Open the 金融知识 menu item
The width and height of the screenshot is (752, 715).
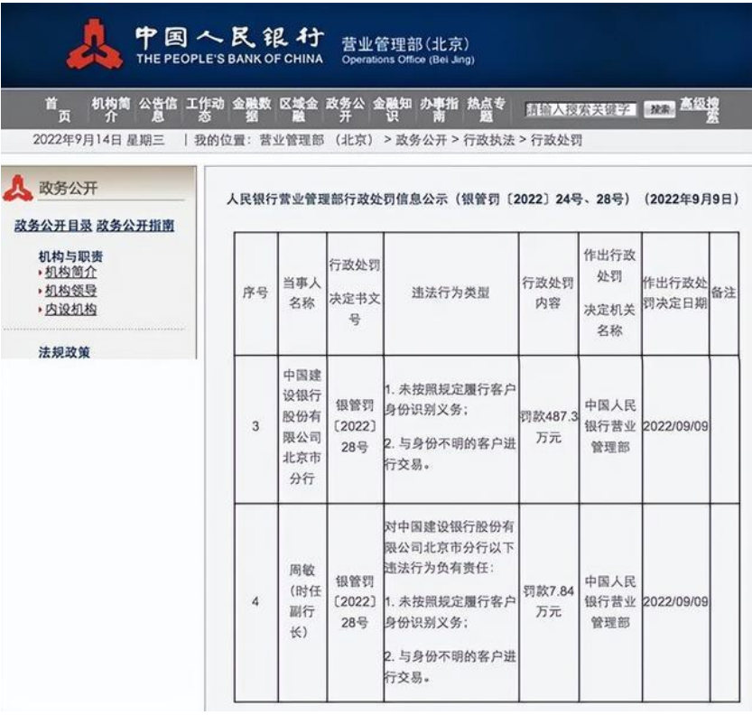point(393,110)
